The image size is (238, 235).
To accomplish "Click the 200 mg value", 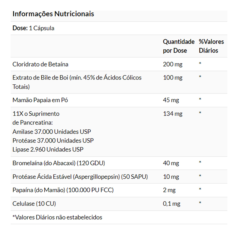I will click(x=173, y=64).
